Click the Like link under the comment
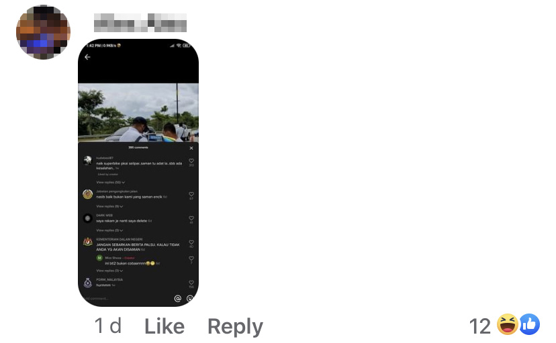This screenshot has height=343, width=556. [165, 326]
